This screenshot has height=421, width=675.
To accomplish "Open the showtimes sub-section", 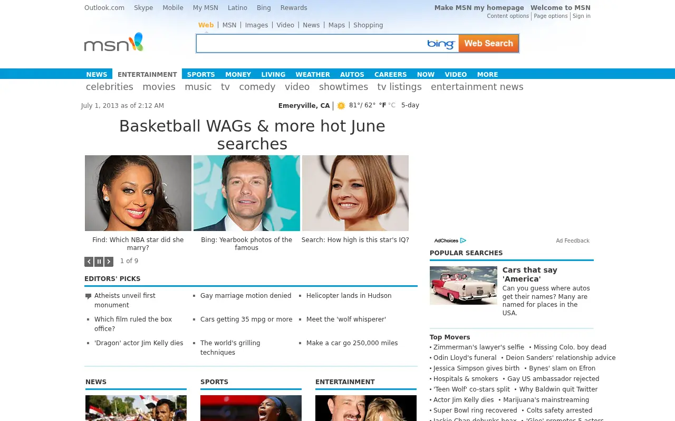I will [343, 87].
